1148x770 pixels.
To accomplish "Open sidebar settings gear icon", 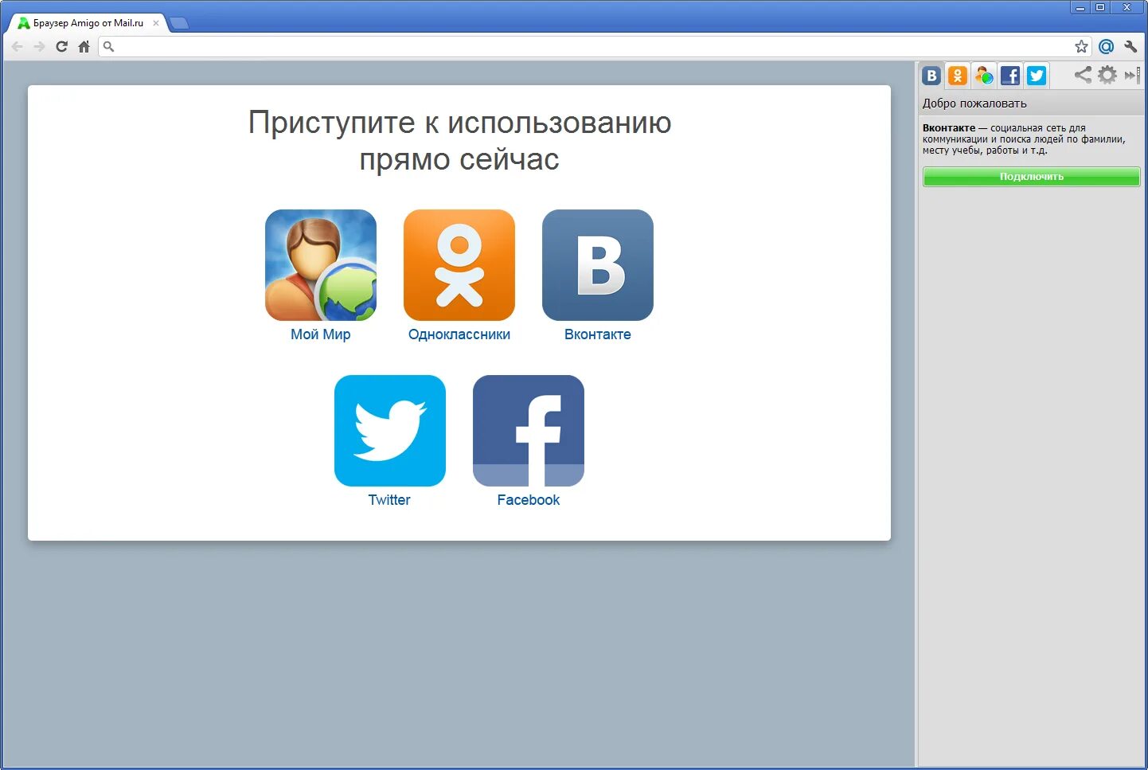I will (x=1107, y=75).
